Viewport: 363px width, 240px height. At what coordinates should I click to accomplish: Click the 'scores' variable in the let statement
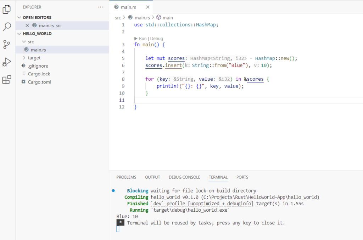[176, 58]
